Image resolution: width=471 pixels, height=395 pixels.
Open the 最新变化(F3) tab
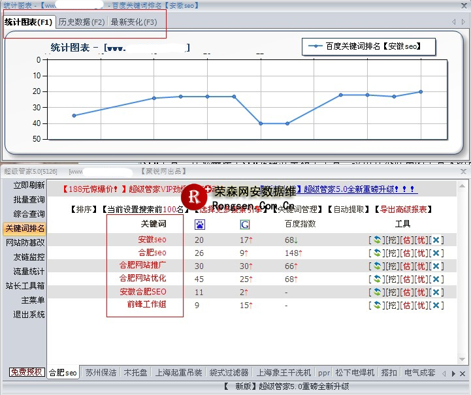tap(134, 22)
